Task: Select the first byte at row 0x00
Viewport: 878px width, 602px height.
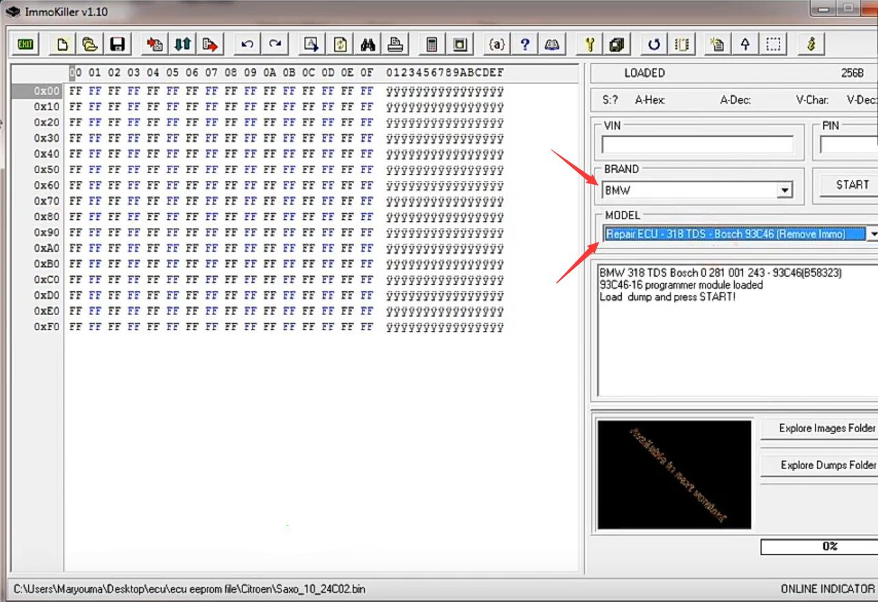Action: click(75, 91)
